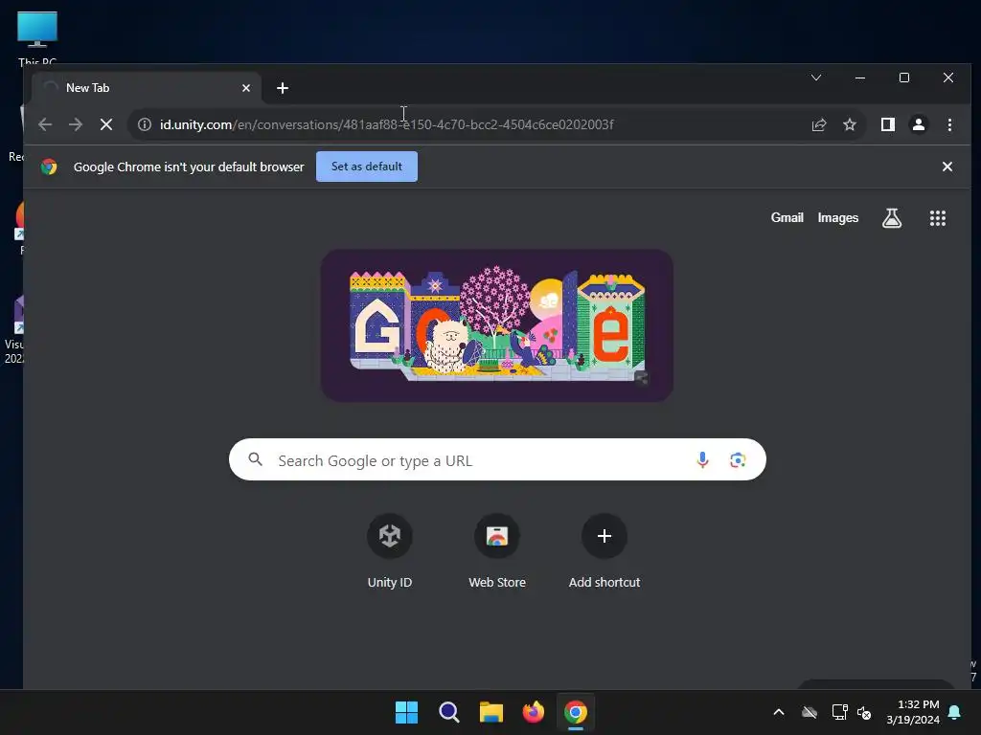This screenshot has width=981, height=735.
Task: Click the Chrome taskbar icon
Action: (576, 712)
